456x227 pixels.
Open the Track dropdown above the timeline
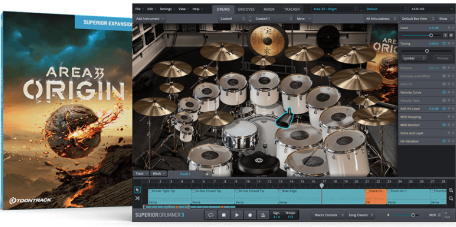coord(141,174)
